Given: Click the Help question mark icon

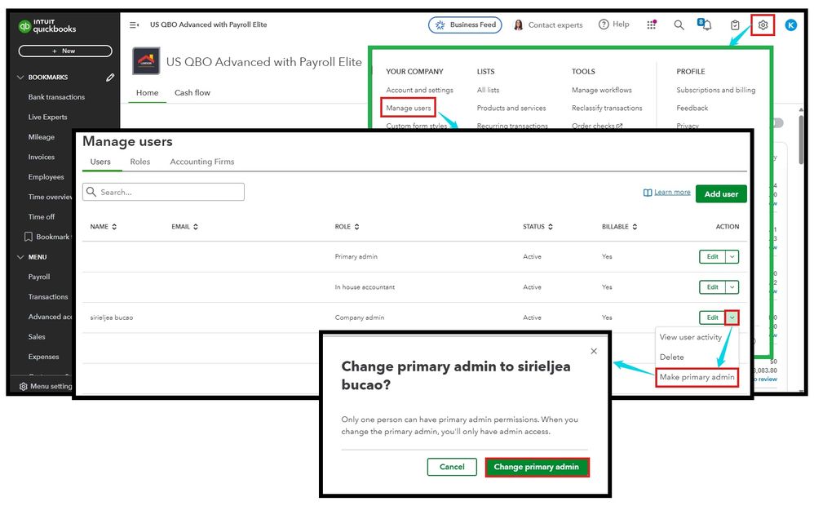Looking at the screenshot, I should coord(604,24).
